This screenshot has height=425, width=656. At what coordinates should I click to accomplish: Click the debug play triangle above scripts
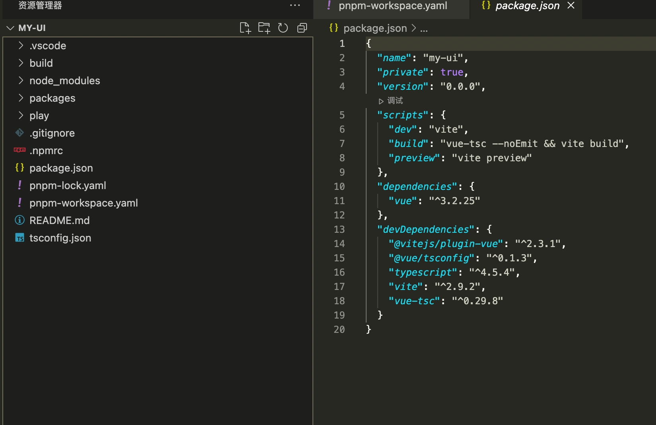pos(381,101)
